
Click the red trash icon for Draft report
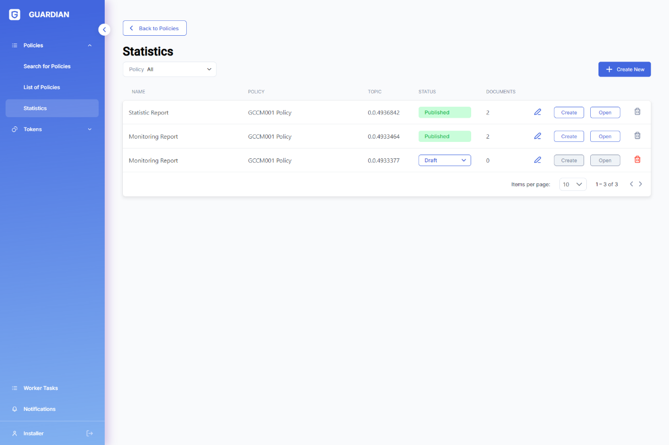coord(637,160)
